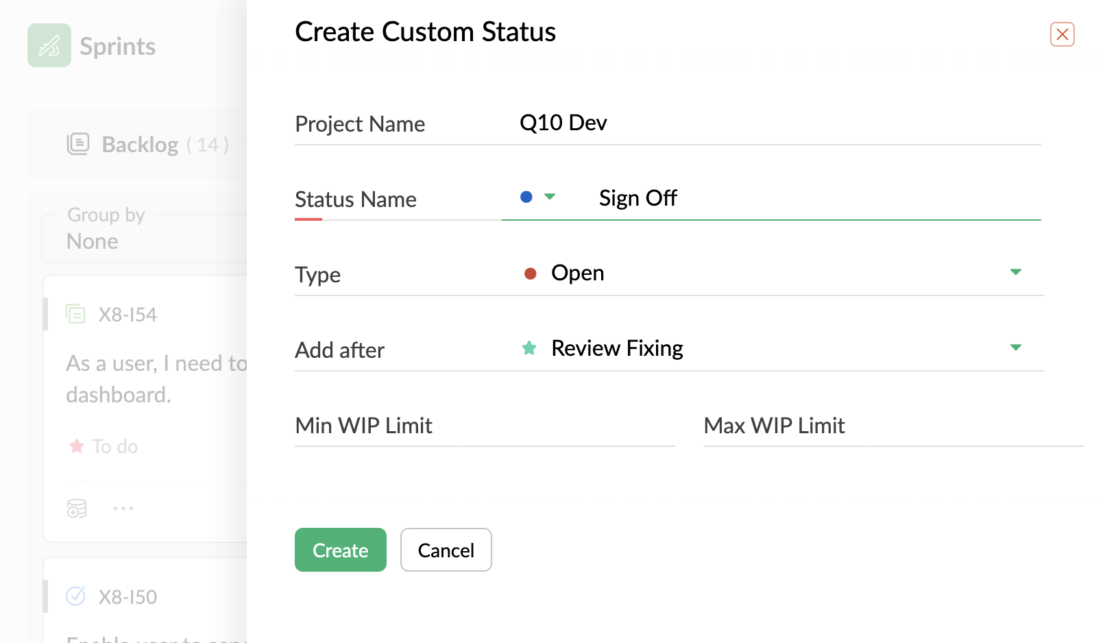Click the Sprints logo icon

point(49,45)
